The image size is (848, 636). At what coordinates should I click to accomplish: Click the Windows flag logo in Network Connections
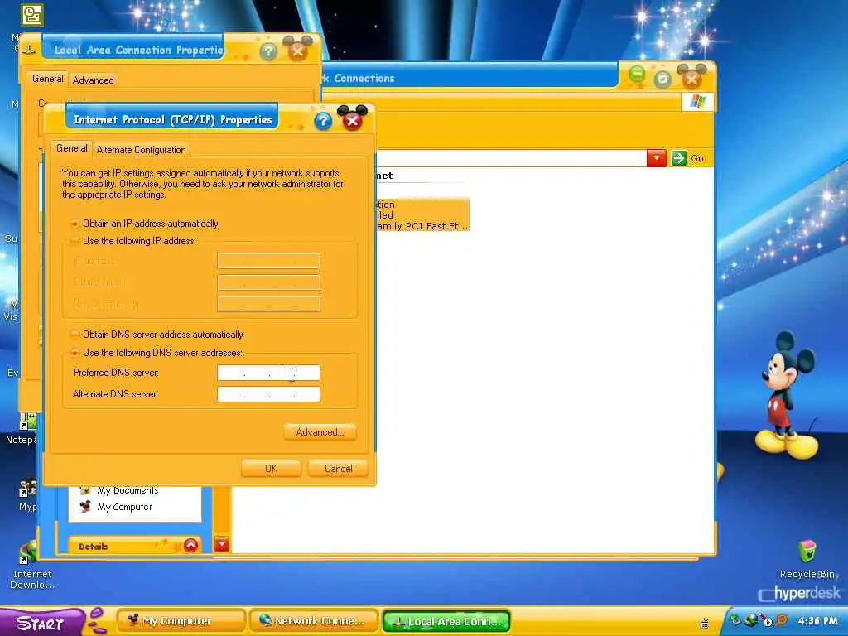coord(697,102)
